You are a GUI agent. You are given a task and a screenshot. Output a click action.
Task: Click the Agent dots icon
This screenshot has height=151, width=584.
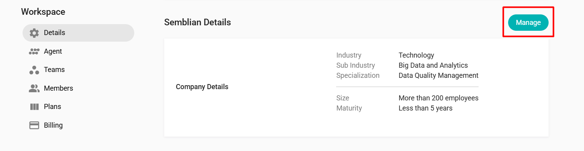click(x=34, y=51)
